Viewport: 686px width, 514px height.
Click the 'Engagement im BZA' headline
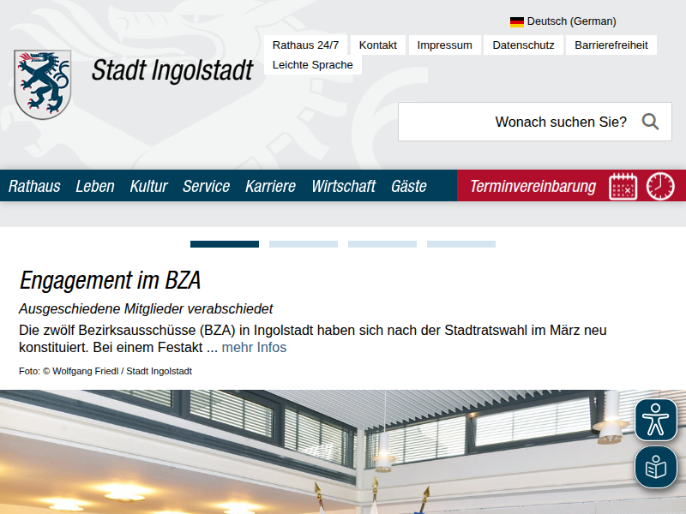click(x=111, y=281)
